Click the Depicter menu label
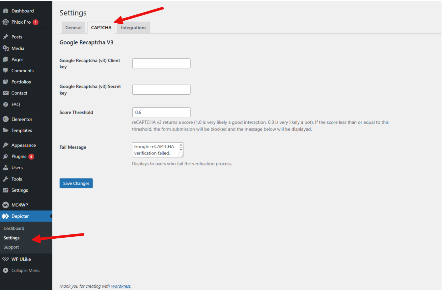The height and width of the screenshot is (290, 442). tap(20, 216)
